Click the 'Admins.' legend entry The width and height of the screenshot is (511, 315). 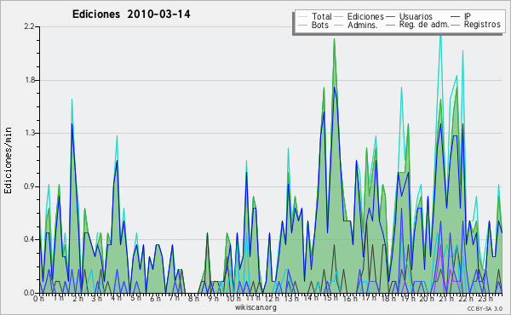pos(363,25)
